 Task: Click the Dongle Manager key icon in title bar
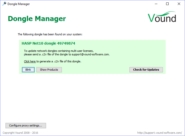tap(4, 4)
